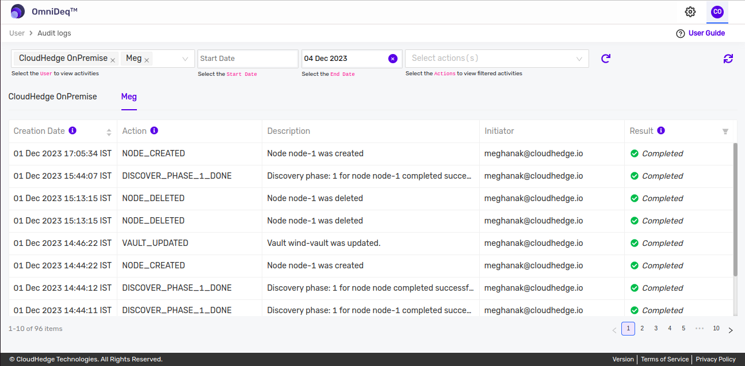This screenshot has height=366, width=745.
Task: Click the refresh sync icon on the right
Action: [728, 59]
